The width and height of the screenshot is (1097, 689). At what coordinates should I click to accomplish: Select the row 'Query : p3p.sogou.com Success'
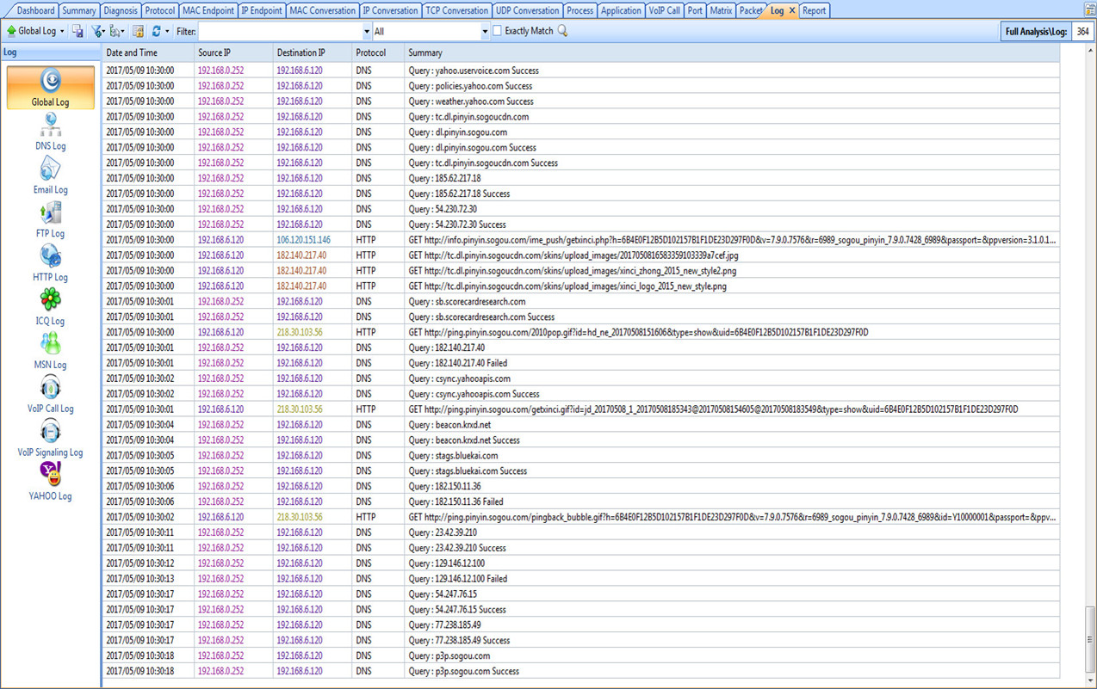[581, 671]
